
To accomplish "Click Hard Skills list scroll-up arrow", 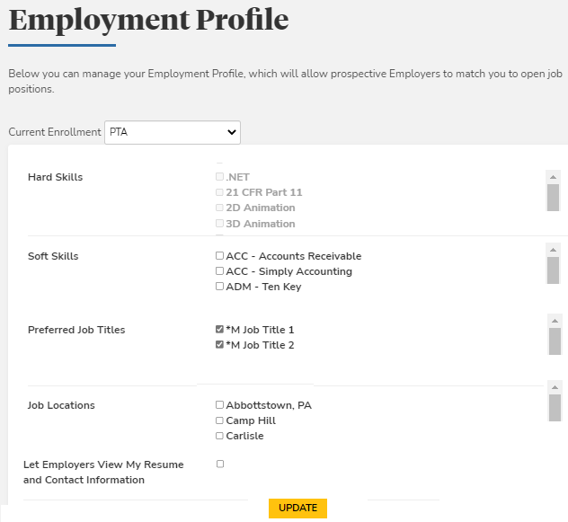I will 553,177.
